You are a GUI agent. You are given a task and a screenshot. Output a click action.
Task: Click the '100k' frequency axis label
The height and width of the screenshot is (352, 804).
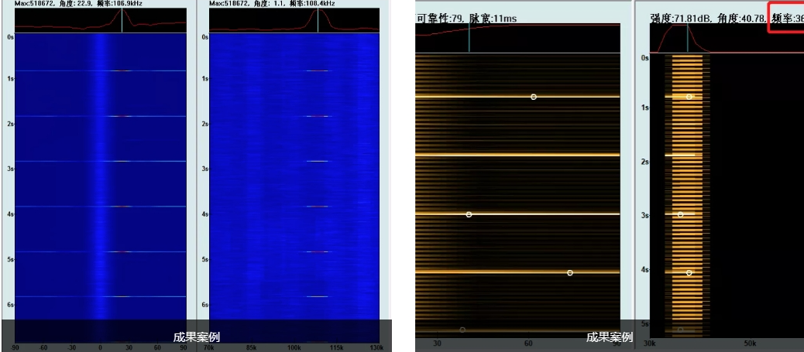pyautogui.click(x=294, y=348)
